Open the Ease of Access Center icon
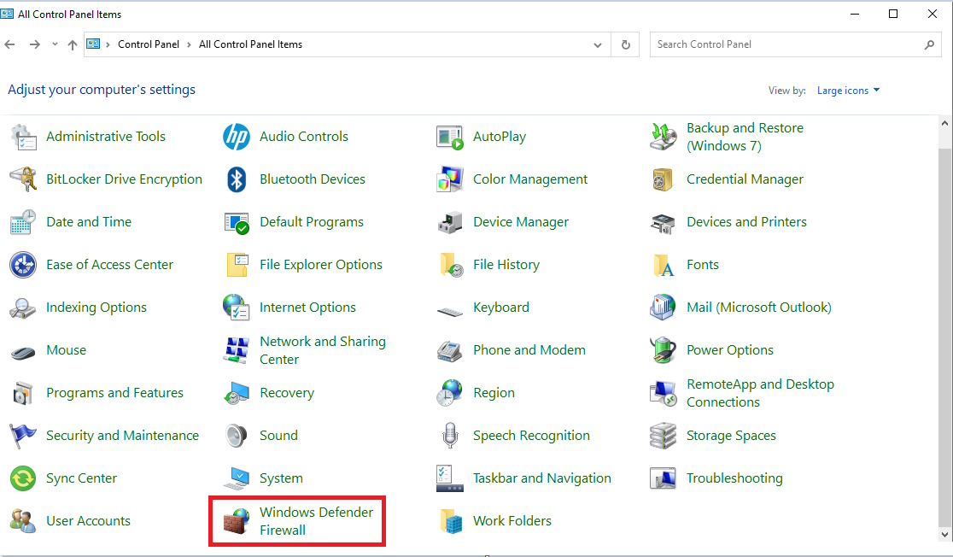The height and width of the screenshot is (557, 953). tap(24, 265)
